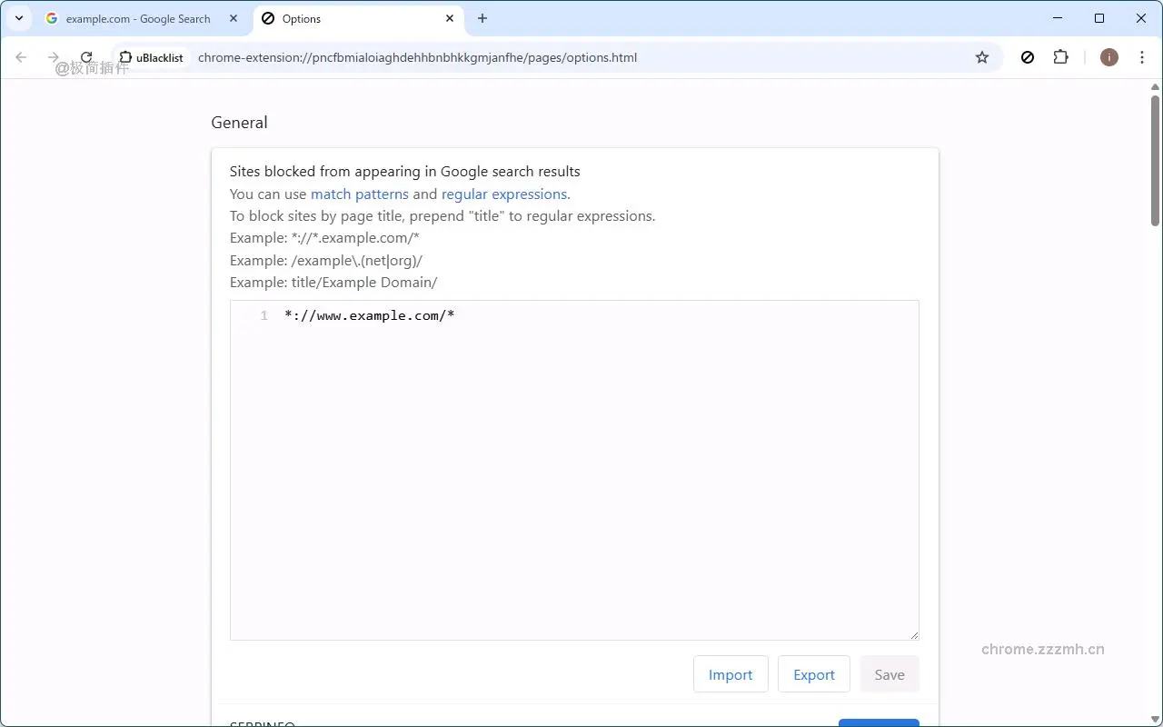Open the regular expressions link

coord(504,194)
